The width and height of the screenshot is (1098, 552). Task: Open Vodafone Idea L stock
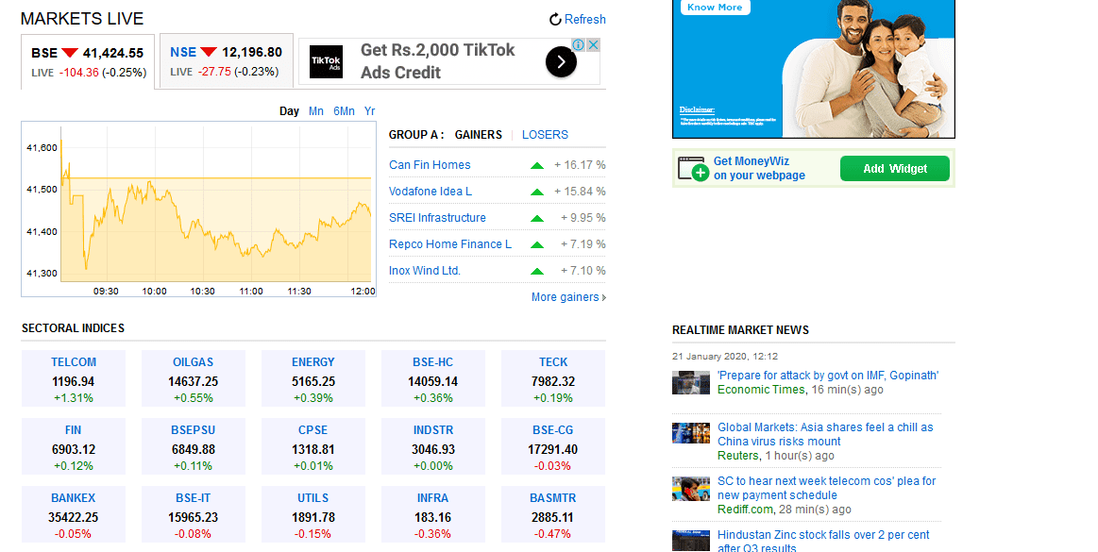point(431,192)
